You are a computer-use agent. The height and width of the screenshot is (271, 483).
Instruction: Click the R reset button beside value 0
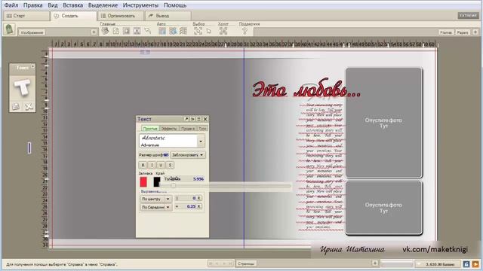click(x=199, y=198)
